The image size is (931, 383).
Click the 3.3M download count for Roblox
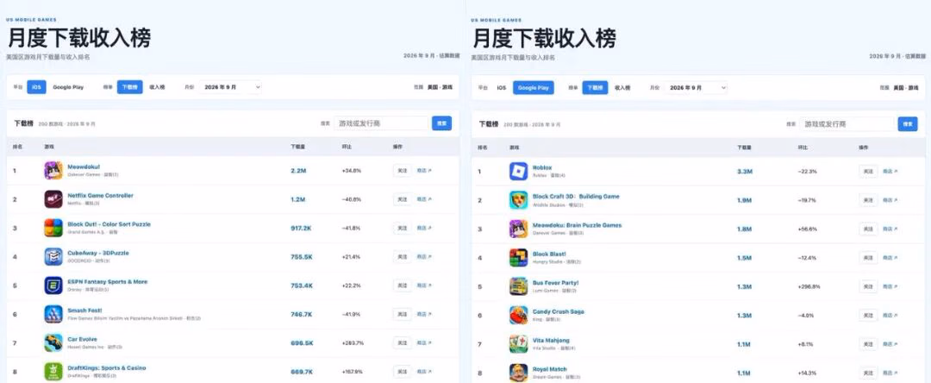pyautogui.click(x=745, y=171)
